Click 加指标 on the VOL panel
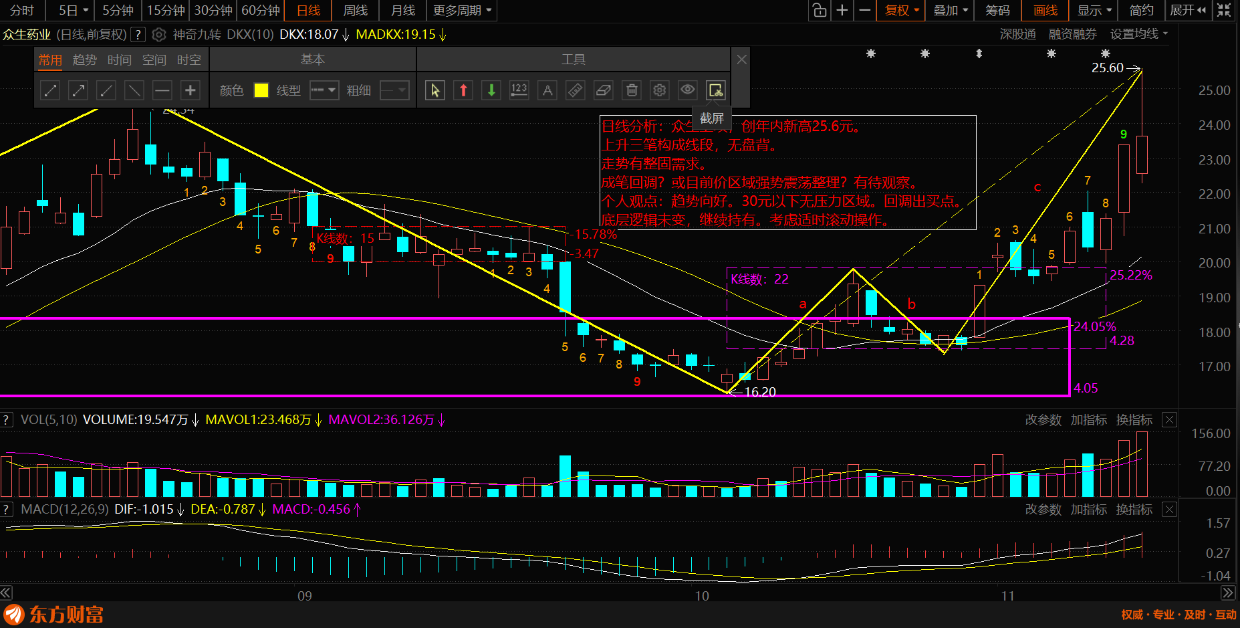 tap(1089, 420)
